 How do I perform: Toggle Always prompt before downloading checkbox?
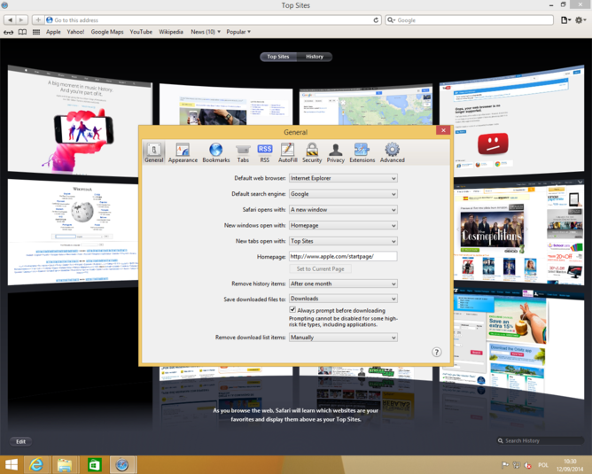[292, 310]
